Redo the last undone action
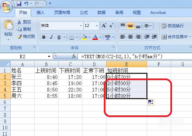This screenshot has height=136, width=192. (x=37, y=4)
